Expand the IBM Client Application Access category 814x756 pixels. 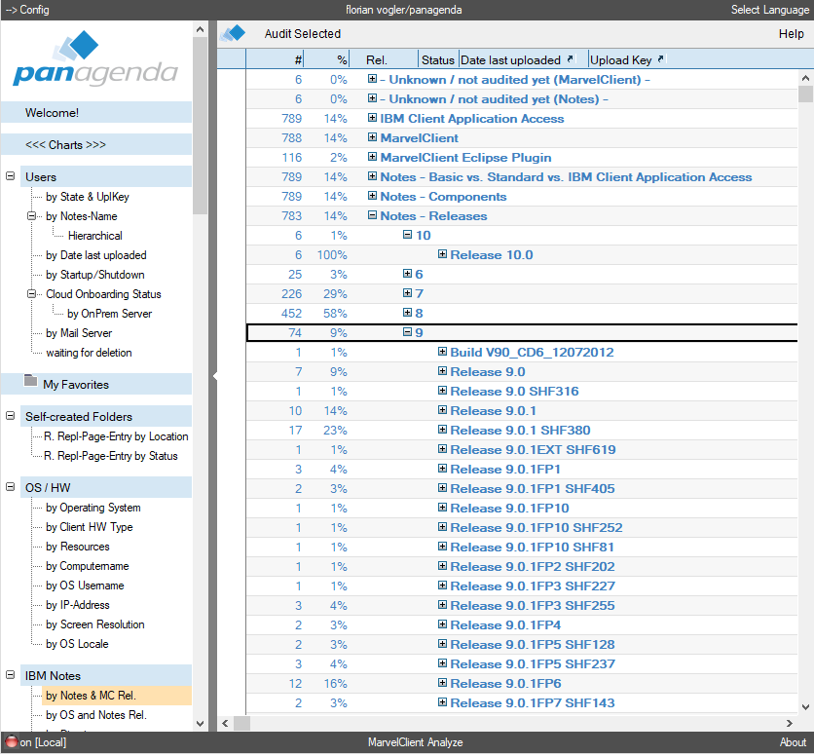coord(372,119)
